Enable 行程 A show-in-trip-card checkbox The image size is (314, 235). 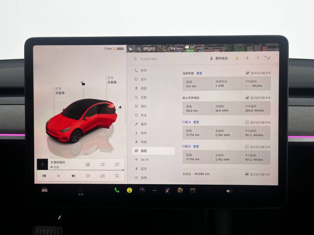point(247,122)
